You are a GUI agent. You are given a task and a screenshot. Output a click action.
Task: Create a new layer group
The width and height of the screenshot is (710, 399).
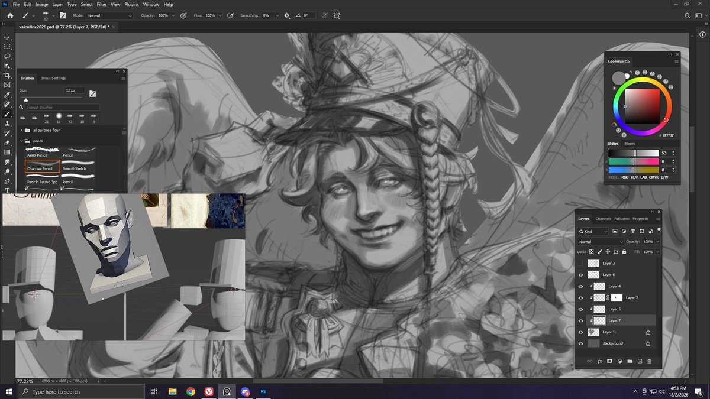click(630, 361)
